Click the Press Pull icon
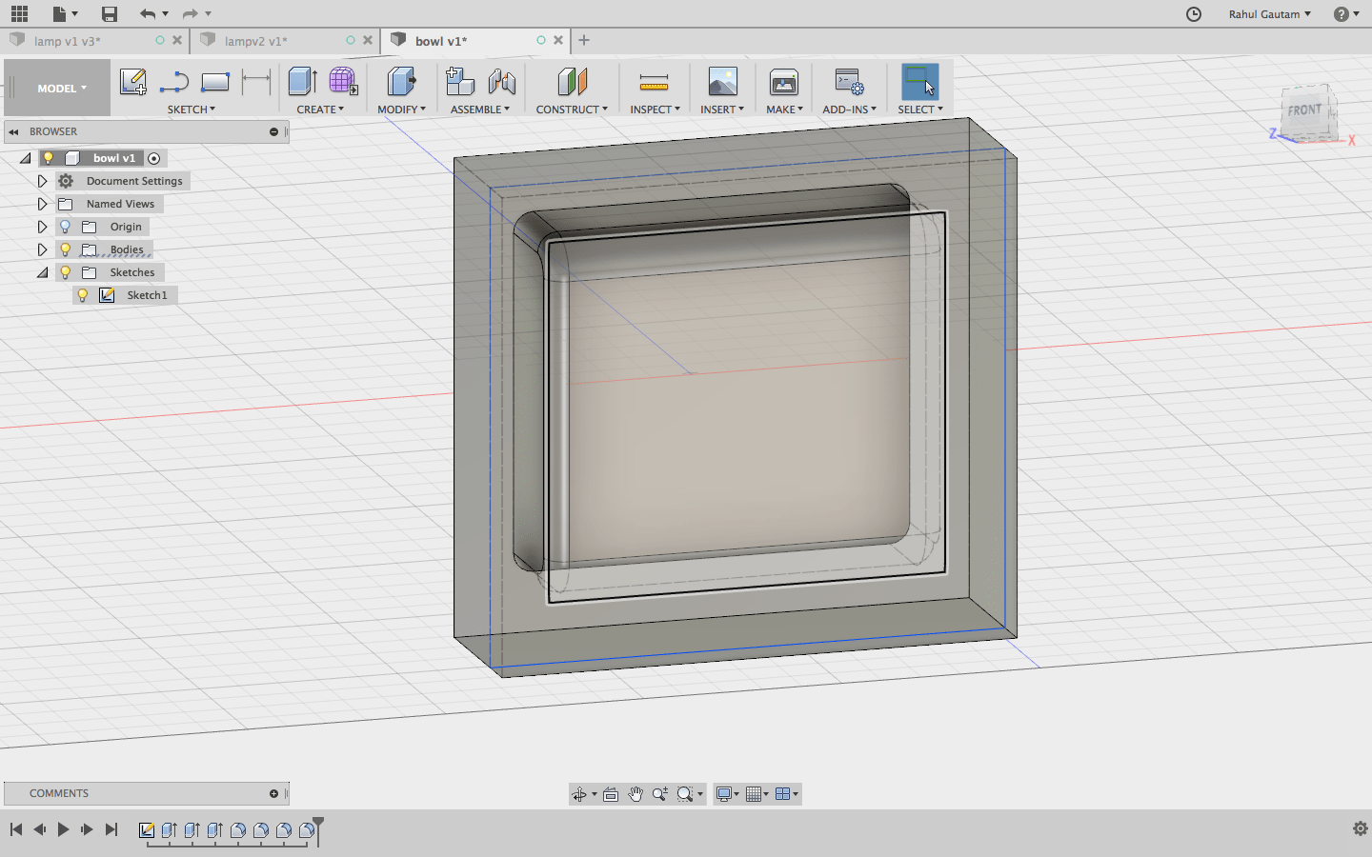 pos(401,82)
